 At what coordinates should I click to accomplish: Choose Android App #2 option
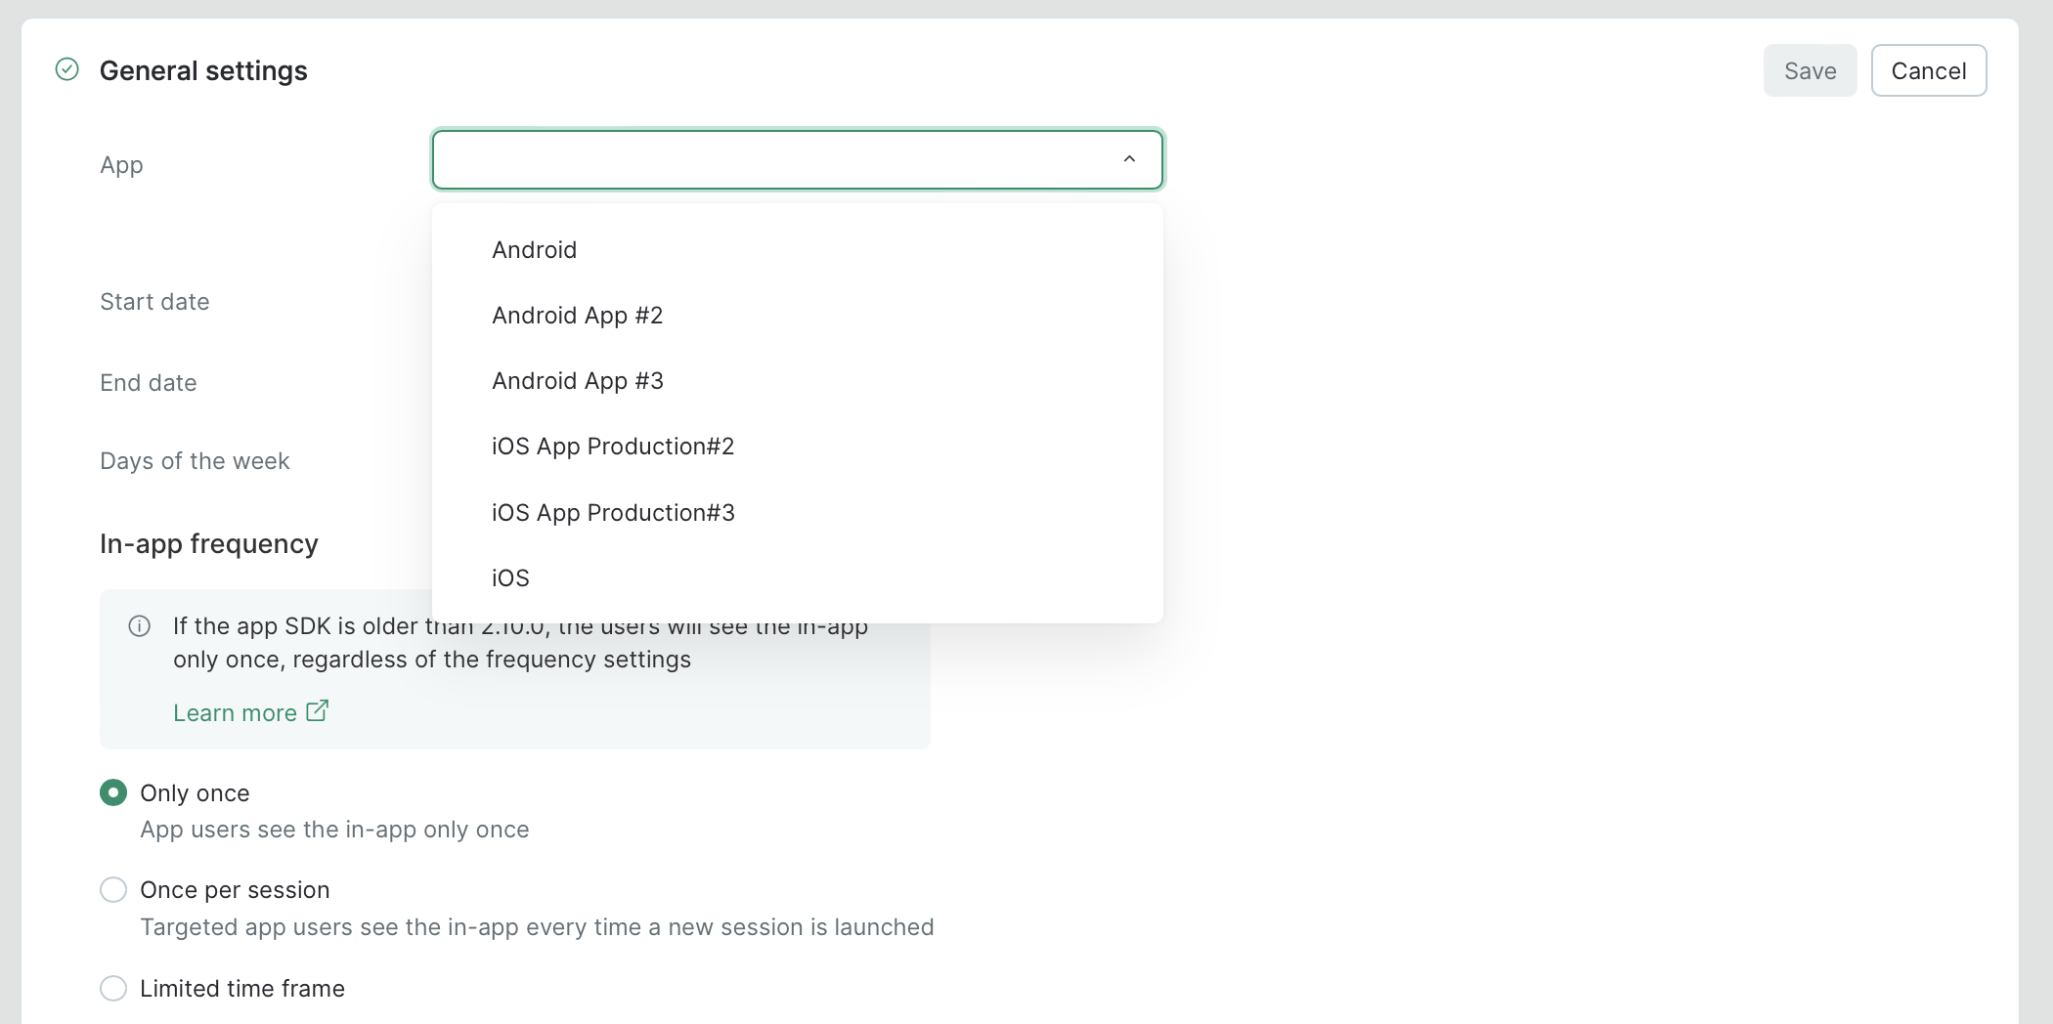pos(798,316)
